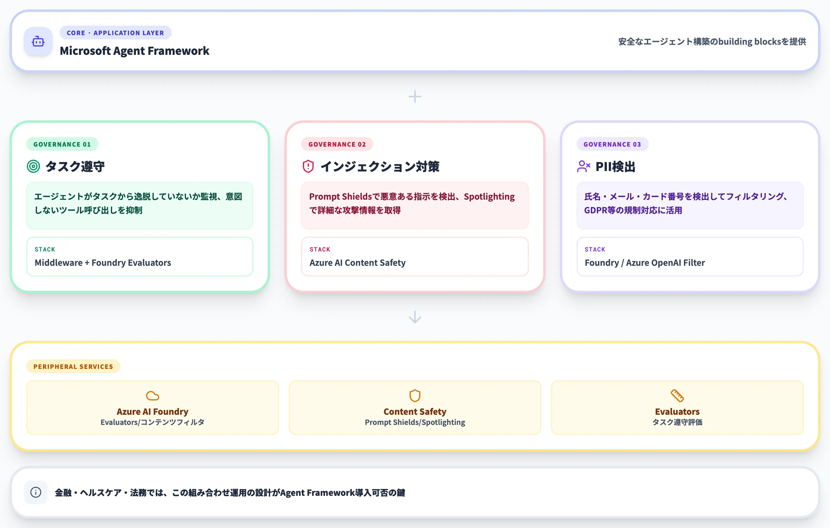This screenshot has width=830, height=528.
Task: Click the text 安全なエージェント構築のbuilding blocksを提供
Action: coord(712,42)
